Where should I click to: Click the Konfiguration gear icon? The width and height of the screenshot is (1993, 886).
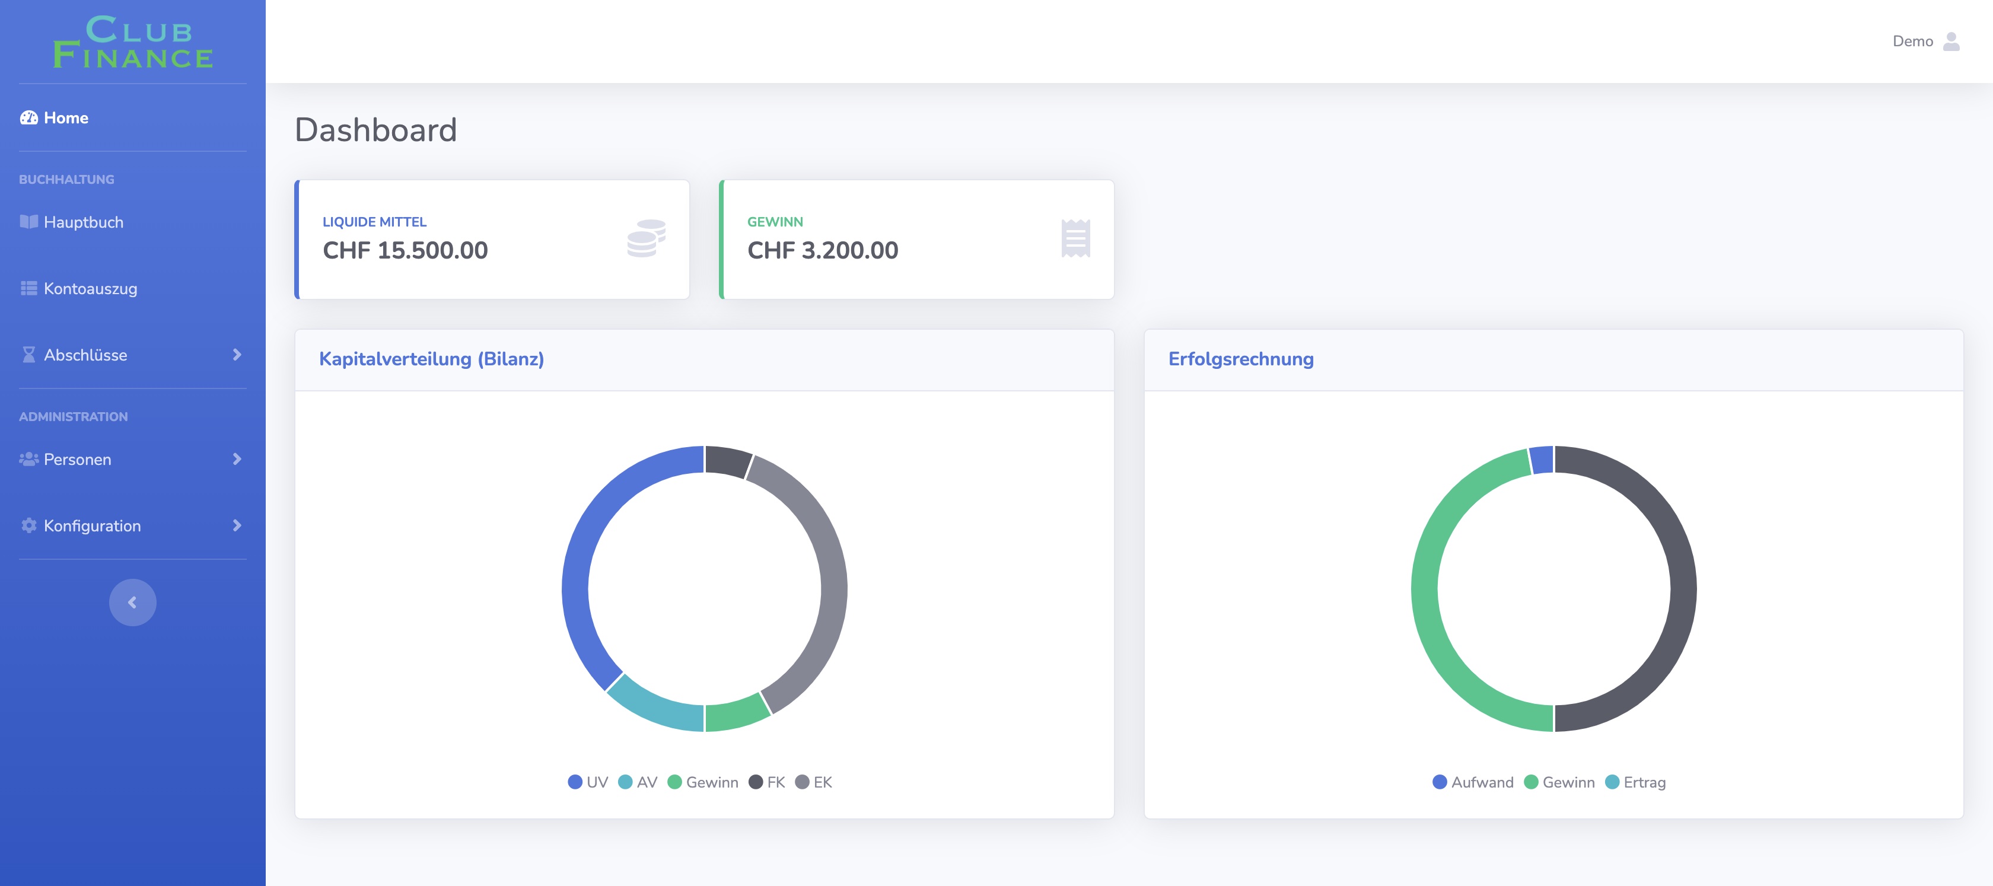28,526
